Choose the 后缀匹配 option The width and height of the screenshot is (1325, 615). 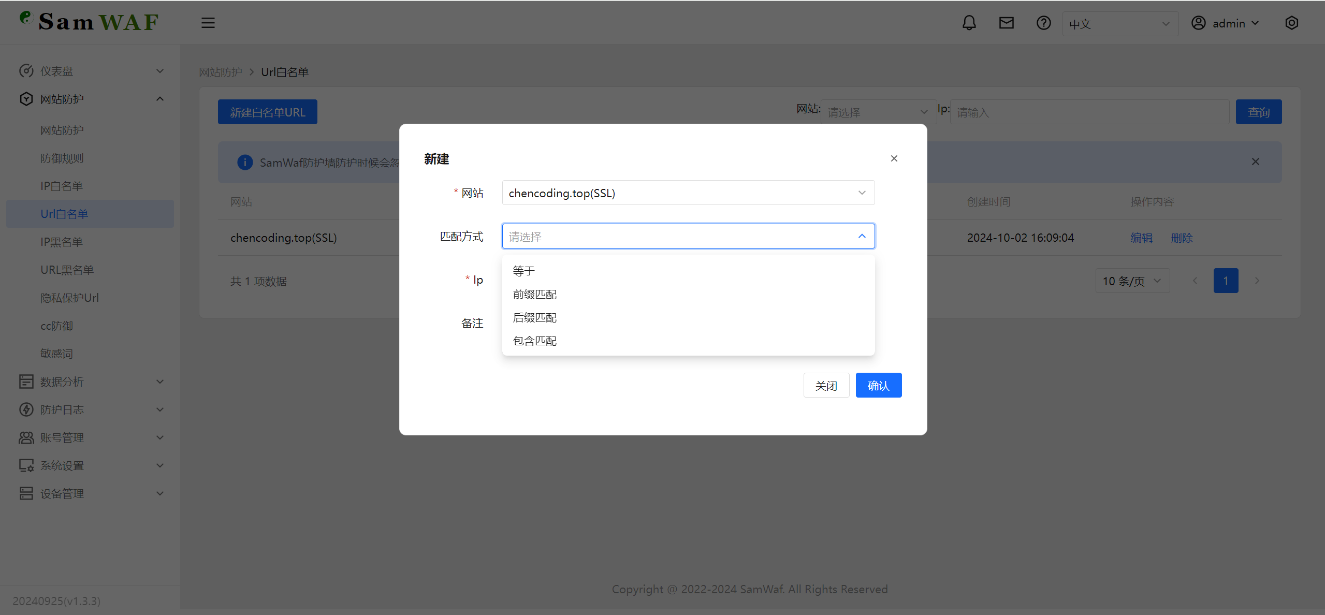coord(688,317)
